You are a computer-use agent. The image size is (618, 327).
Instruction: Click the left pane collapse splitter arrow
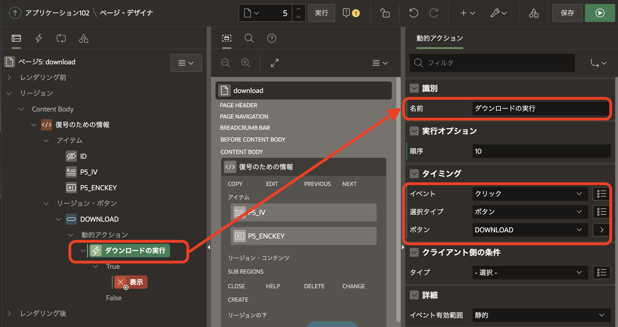pyautogui.click(x=209, y=247)
